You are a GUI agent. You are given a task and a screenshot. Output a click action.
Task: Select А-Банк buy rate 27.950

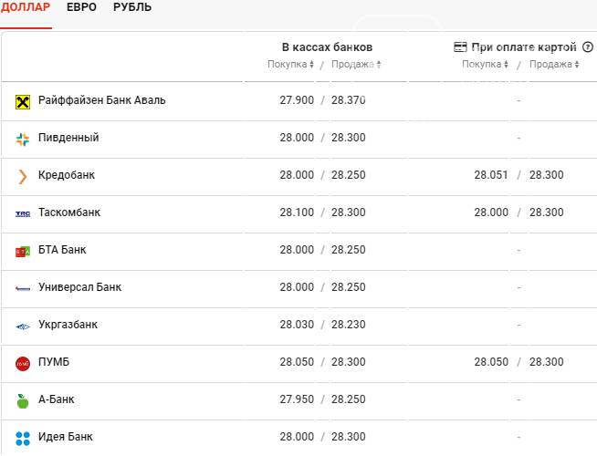coord(297,399)
